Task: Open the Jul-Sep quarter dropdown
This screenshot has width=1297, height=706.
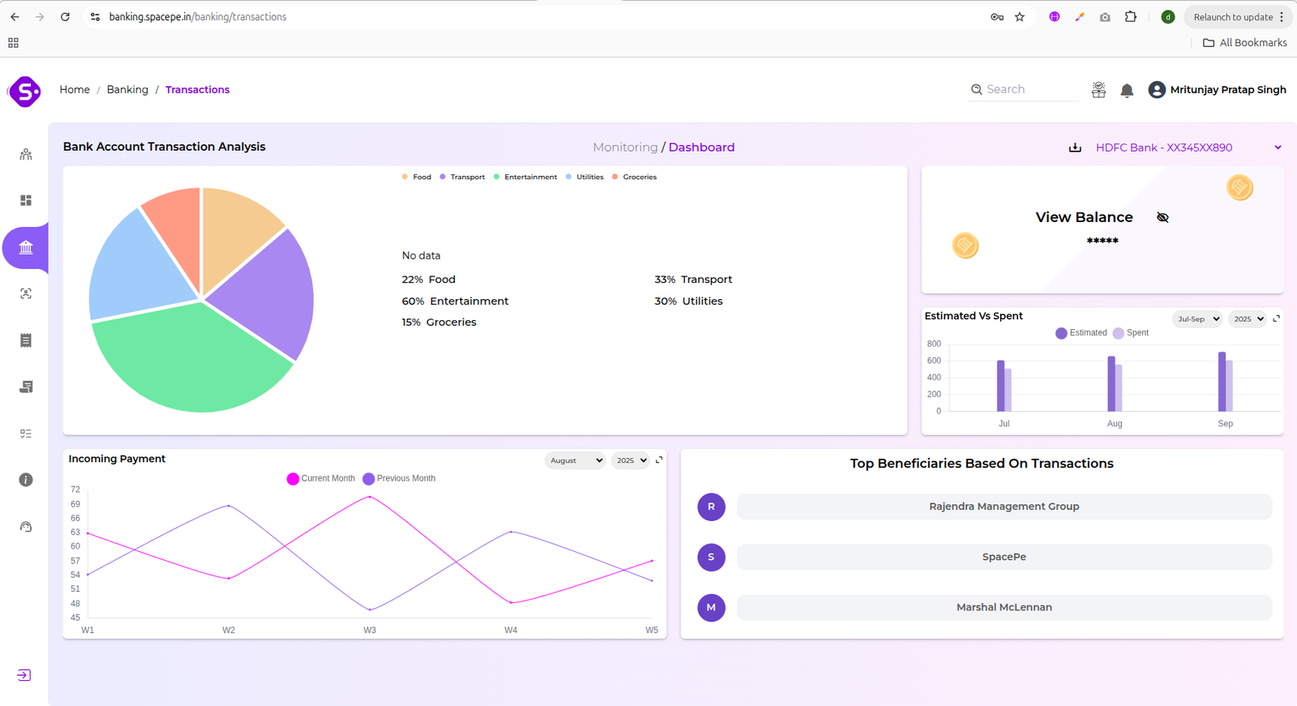Action: [1197, 319]
